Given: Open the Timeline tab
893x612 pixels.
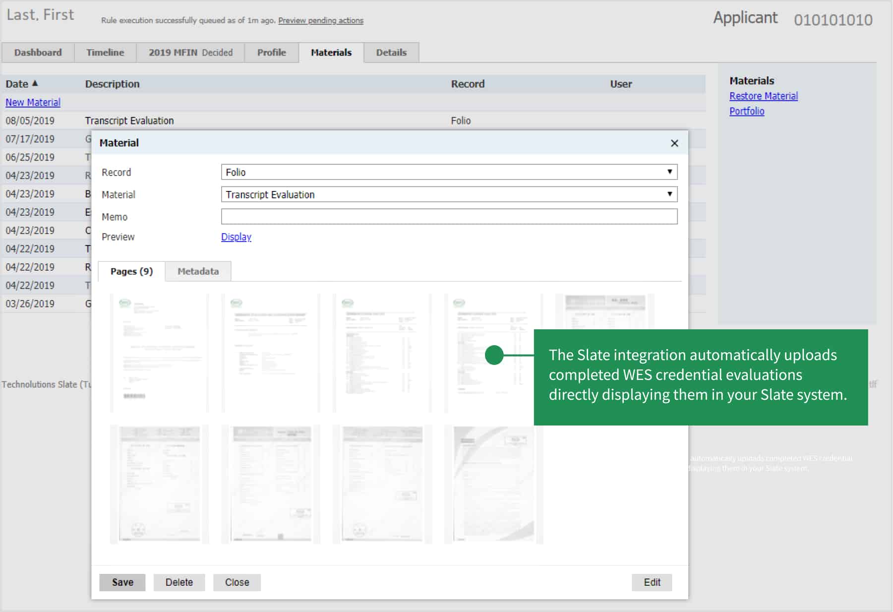Looking at the screenshot, I should pyautogui.click(x=105, y=53).
